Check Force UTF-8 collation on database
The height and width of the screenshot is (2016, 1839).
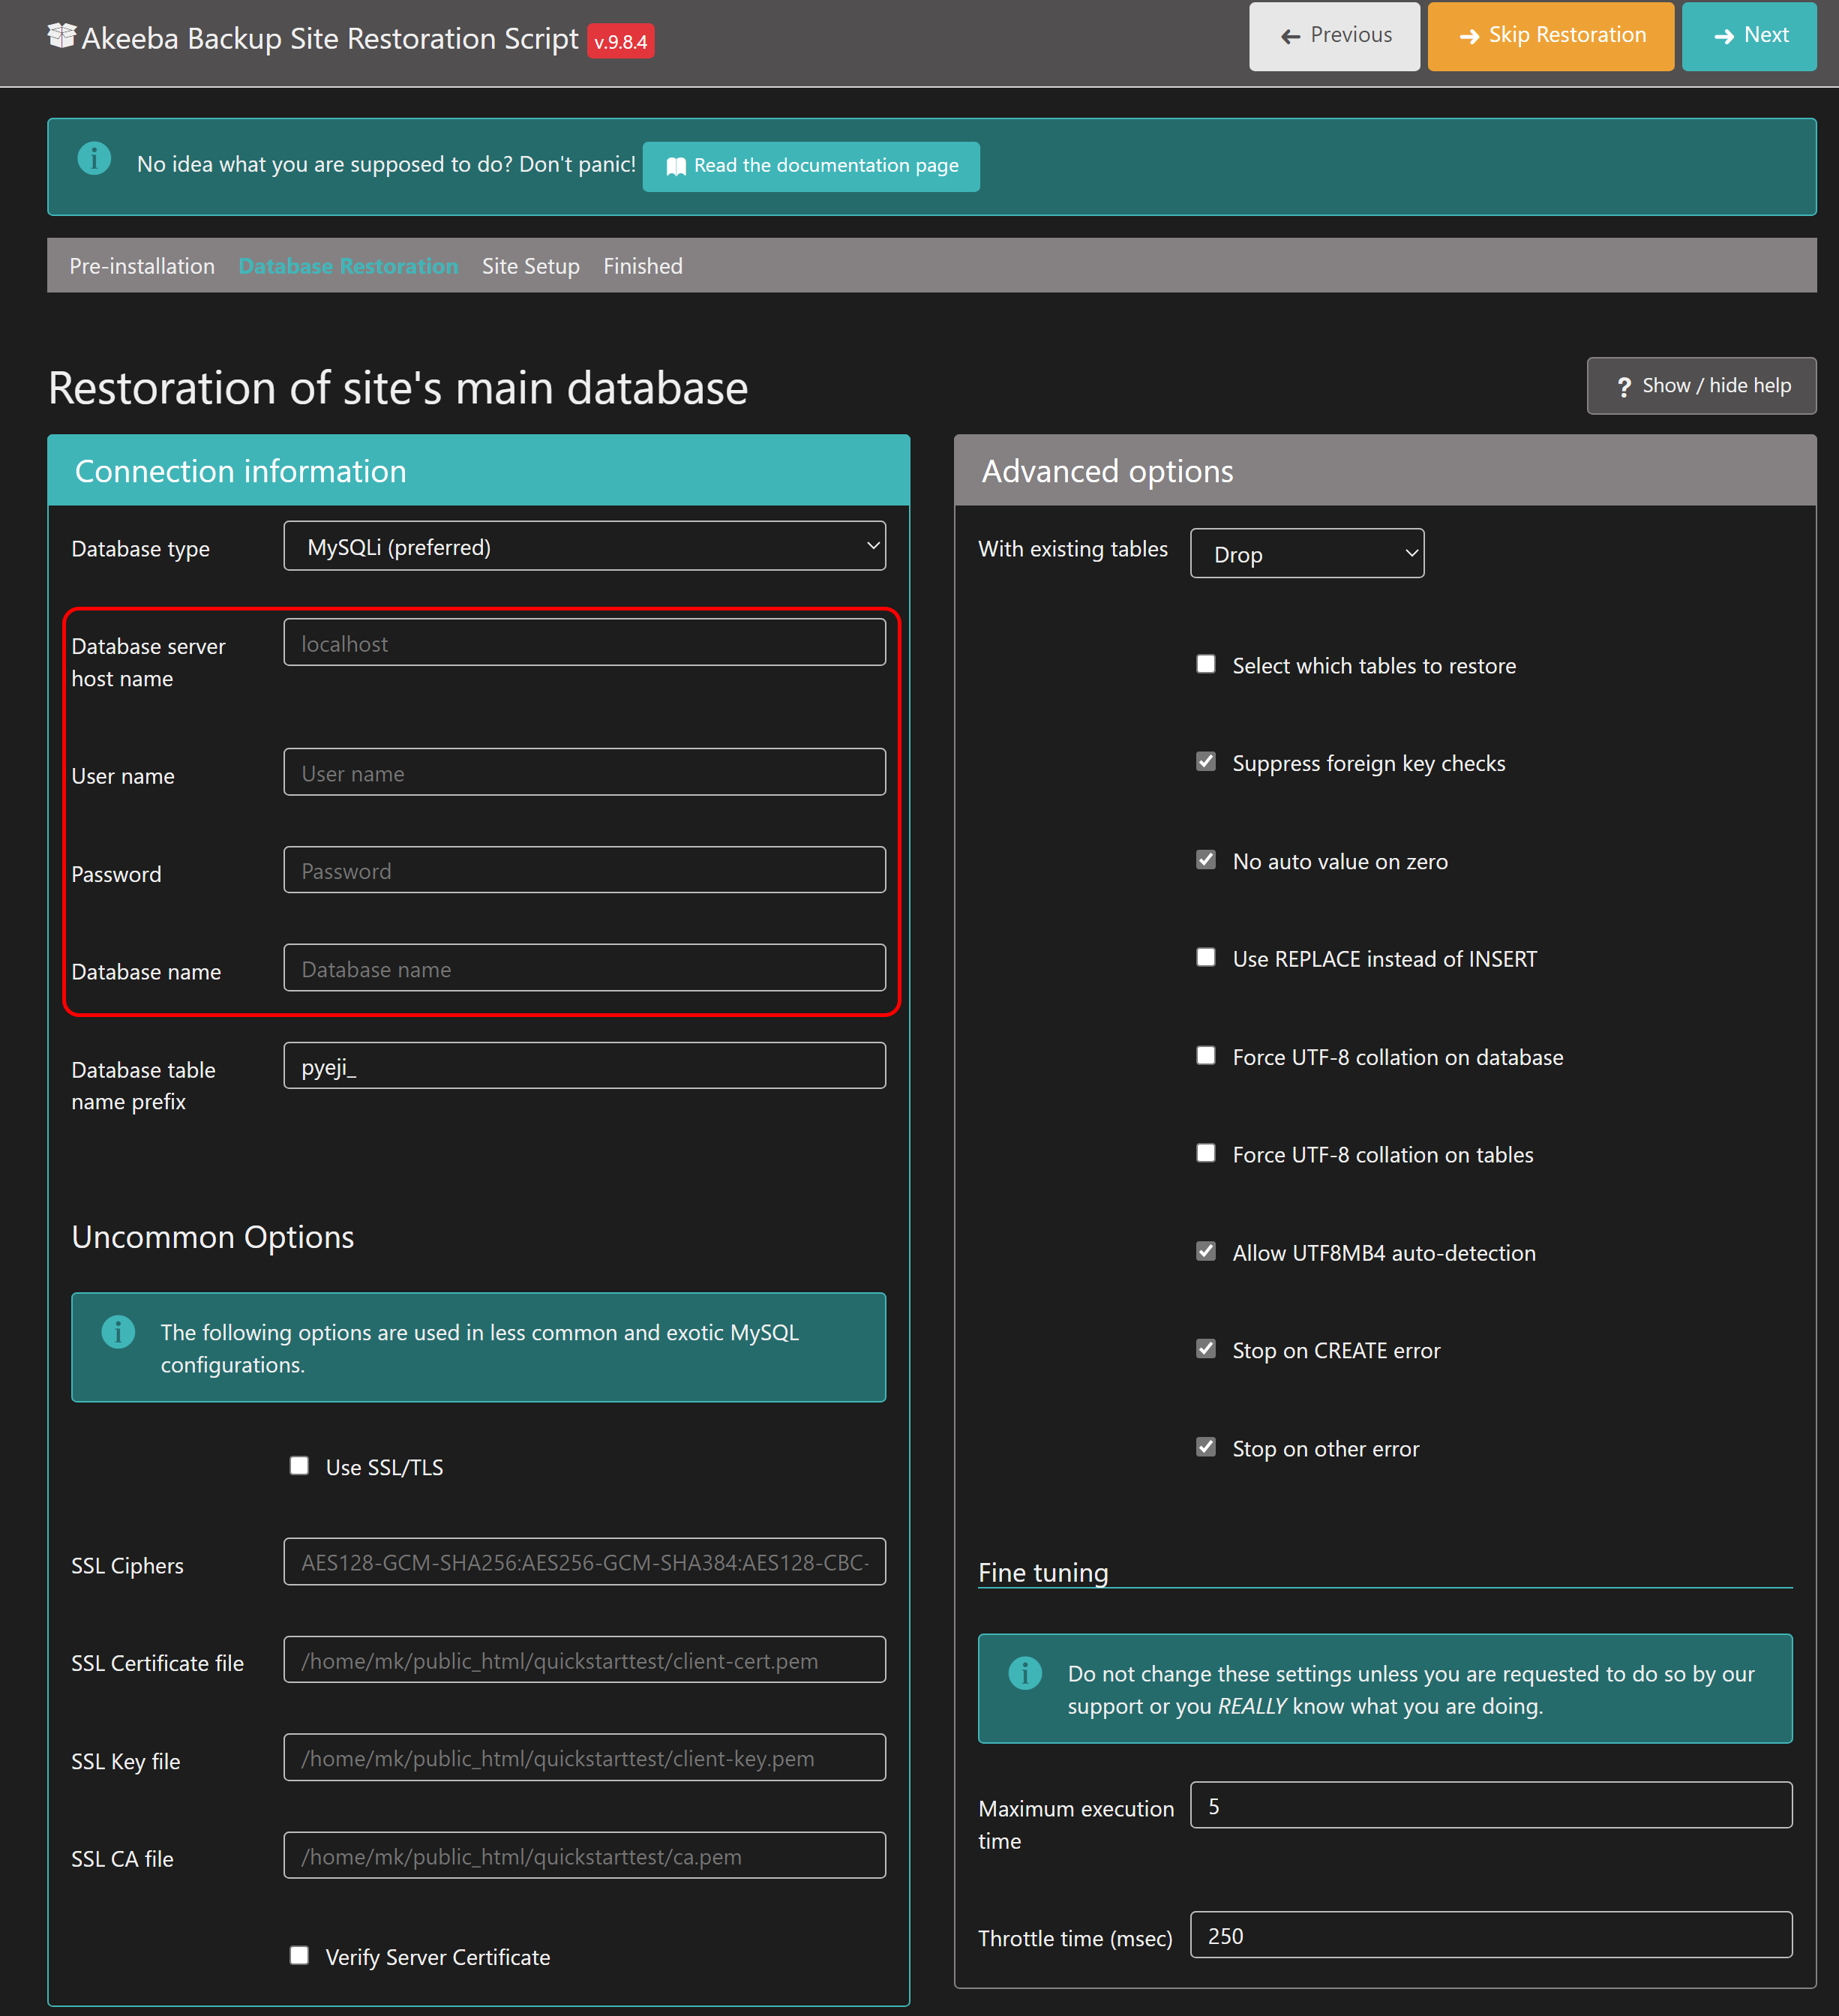point(1206,1056)
